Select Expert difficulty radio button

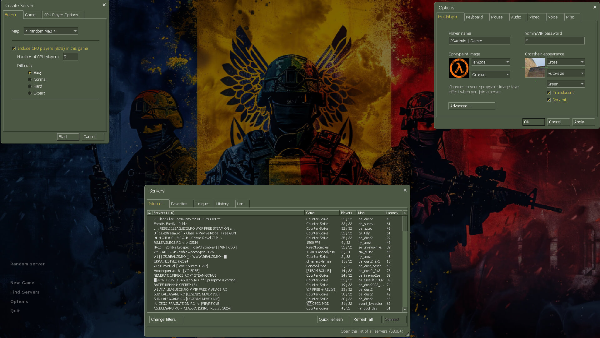click(x=30, y=93)
